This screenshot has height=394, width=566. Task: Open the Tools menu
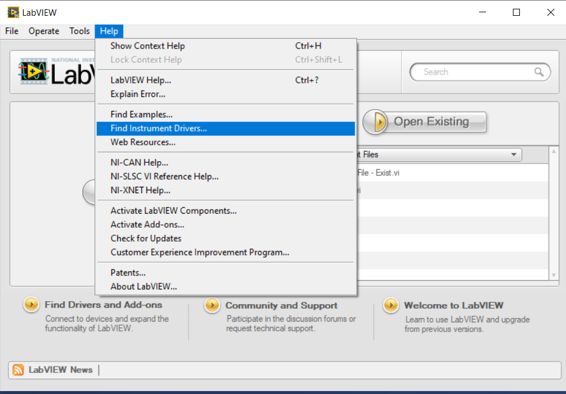(x=79, y=31)
